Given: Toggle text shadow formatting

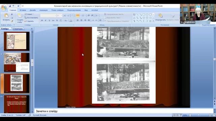Looking at the screenshot, I should (57, 21).
